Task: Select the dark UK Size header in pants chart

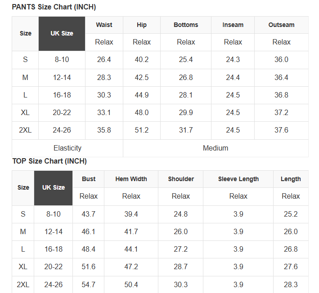Action: 62,33
